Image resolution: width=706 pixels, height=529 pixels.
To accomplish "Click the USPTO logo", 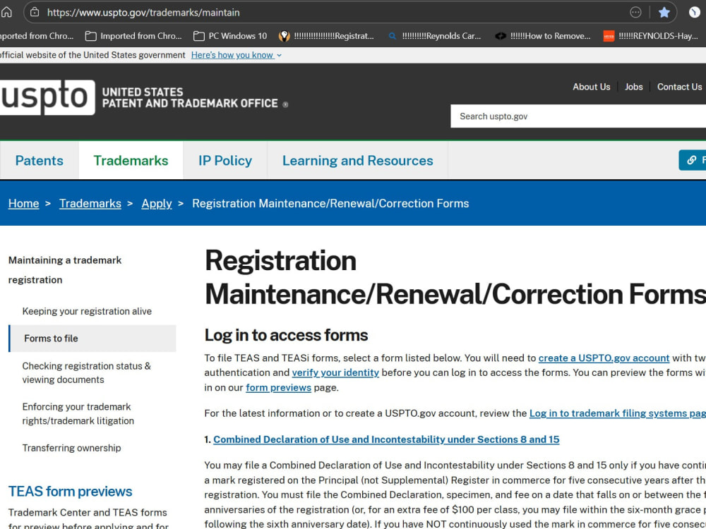I will (47, 97).
